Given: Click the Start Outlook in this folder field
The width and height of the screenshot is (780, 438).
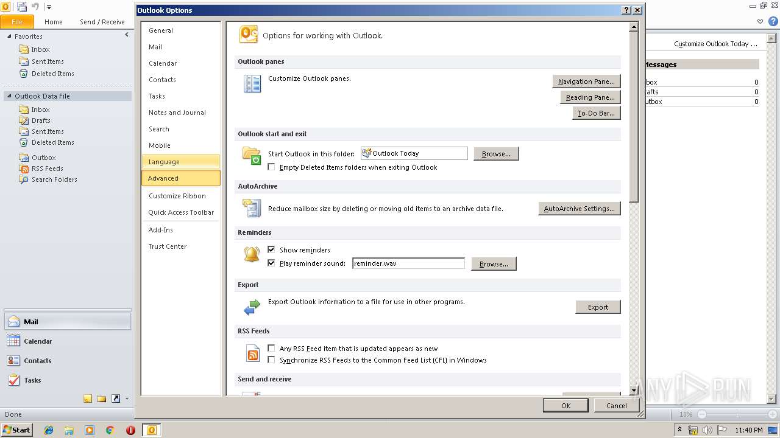Looking at the screenshot, I should [414, 153].
